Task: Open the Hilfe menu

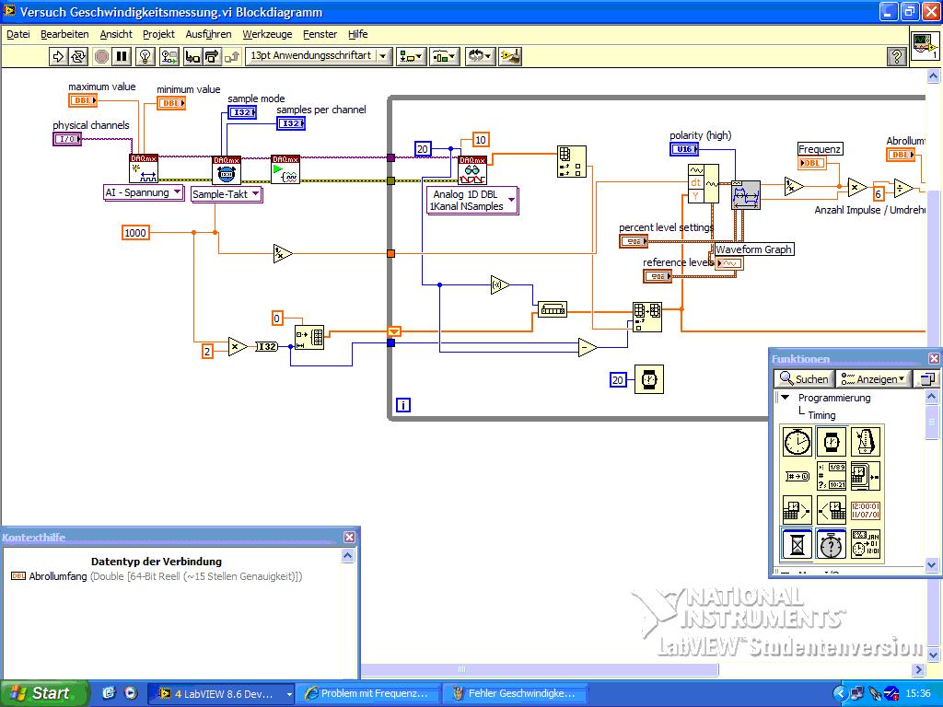Action: (x=358, y=34)
